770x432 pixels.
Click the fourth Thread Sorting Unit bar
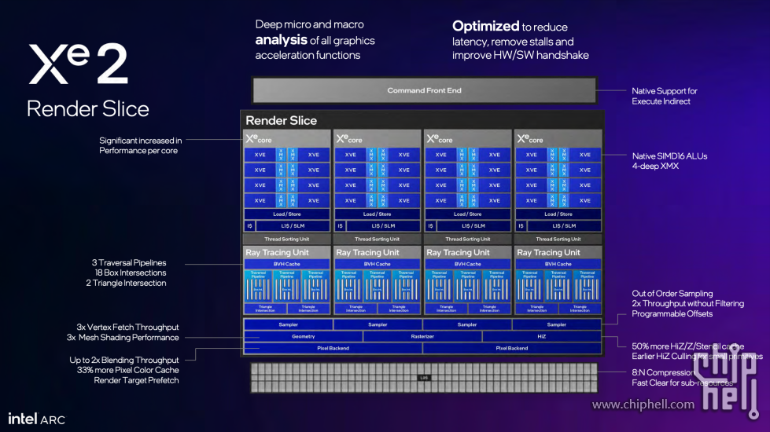coord(558,240)
